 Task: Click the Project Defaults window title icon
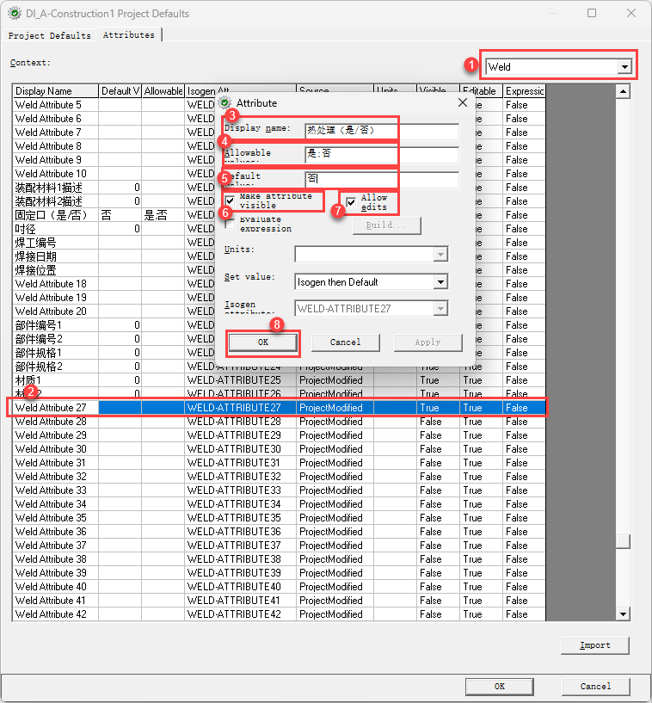[13, 14]
